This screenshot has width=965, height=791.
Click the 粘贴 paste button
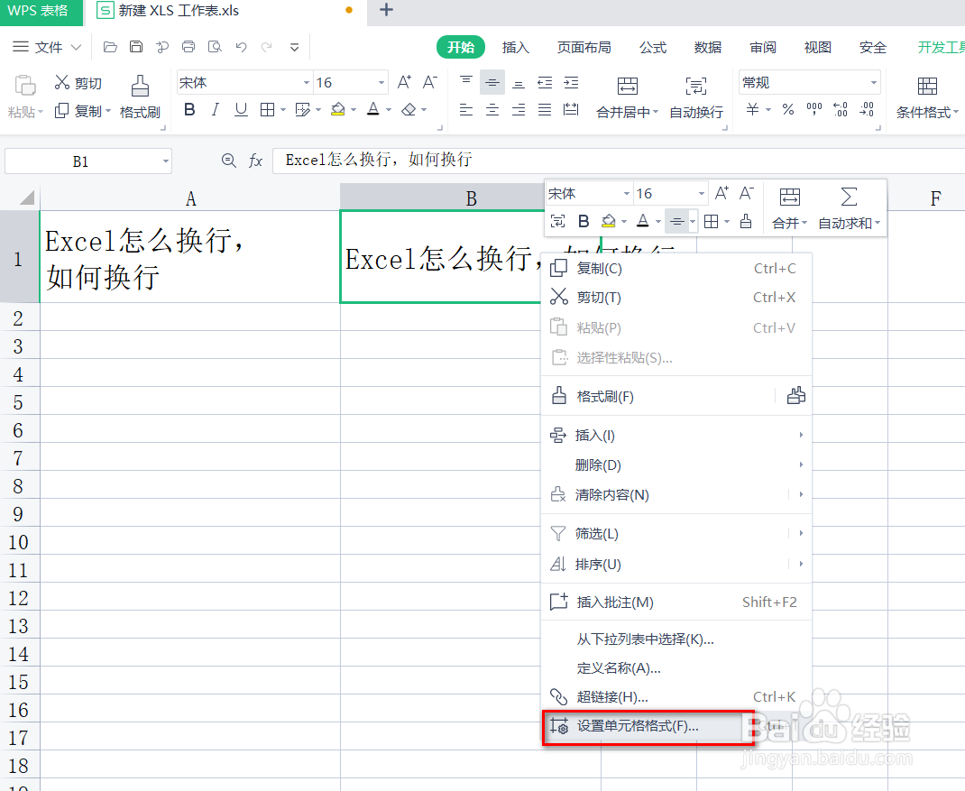click(x=24, y=90)
